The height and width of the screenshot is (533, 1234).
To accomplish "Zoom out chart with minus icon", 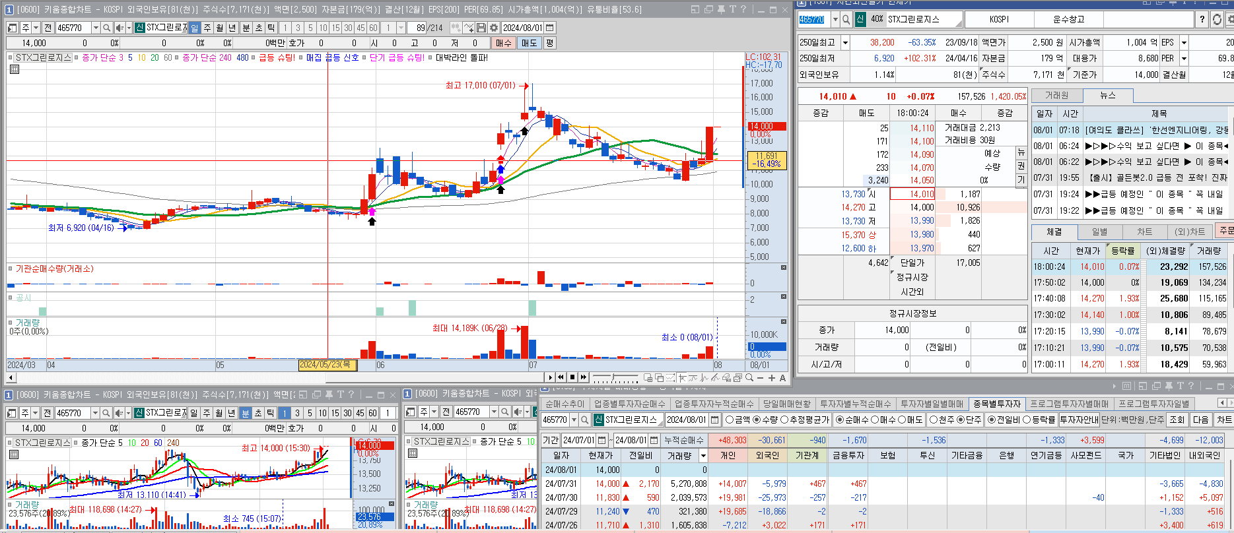I will pyautogui.click(x=761, y=378).
